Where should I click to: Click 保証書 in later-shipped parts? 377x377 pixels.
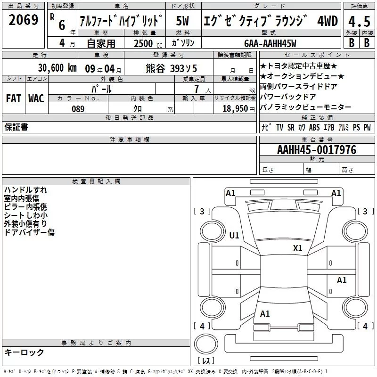tap(16, 127)
